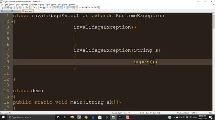Click the Redo toolbar icon
This screenshot has width=215, height=120.
pyautogui.click(x=37, y=7)
